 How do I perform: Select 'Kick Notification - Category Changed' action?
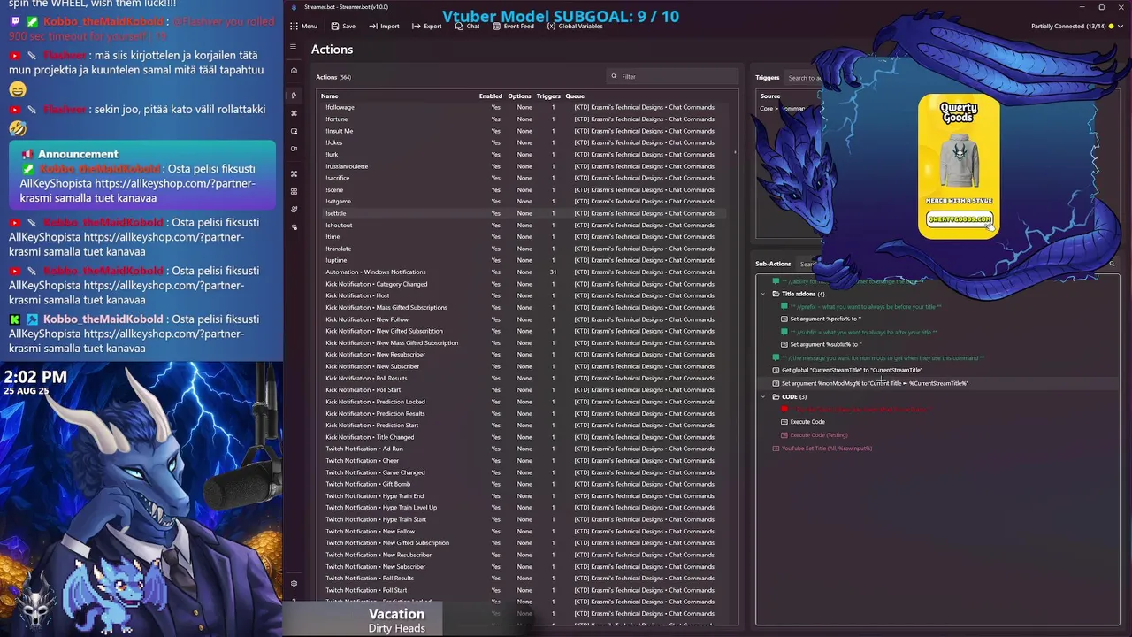coord(522,284)
